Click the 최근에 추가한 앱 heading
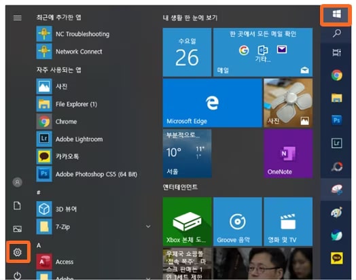Viewport: 356px width, 280px height. pyautogui.click(x=59, y=17)
